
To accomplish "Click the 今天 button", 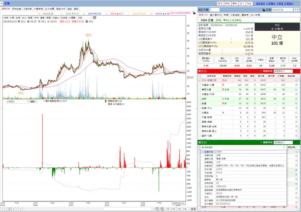I will click(297, 10).
